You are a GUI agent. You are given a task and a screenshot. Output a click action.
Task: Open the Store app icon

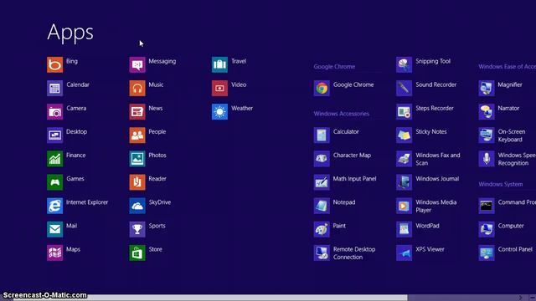[137, 253]
